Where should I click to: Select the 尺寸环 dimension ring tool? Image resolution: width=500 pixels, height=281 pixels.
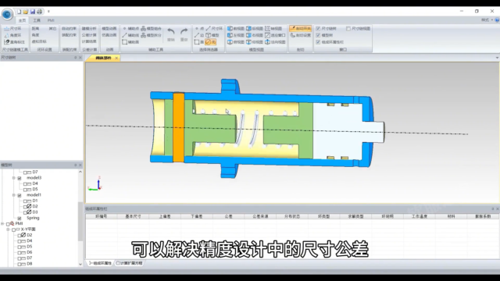[12, 28]
